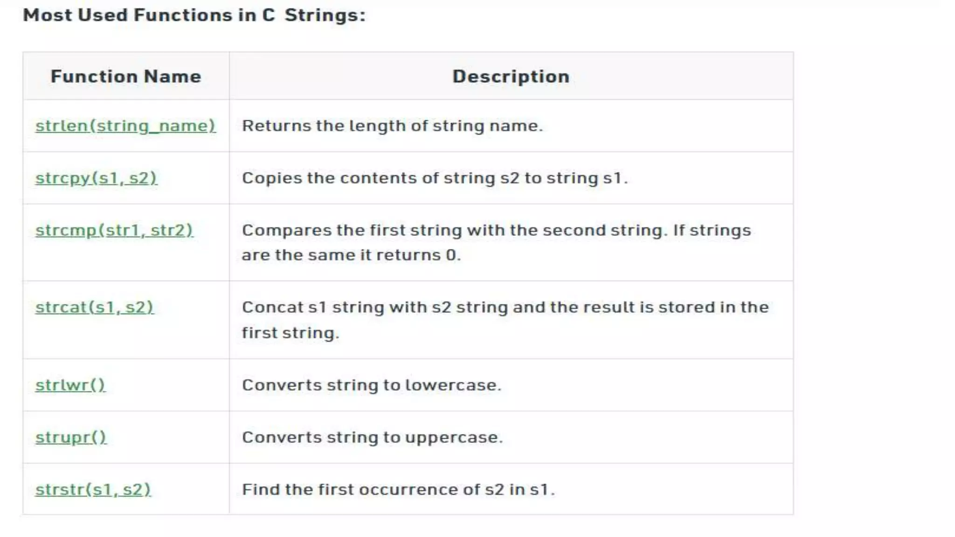Click the word 'Strings:' in the heading

click(x=325, y=15)
